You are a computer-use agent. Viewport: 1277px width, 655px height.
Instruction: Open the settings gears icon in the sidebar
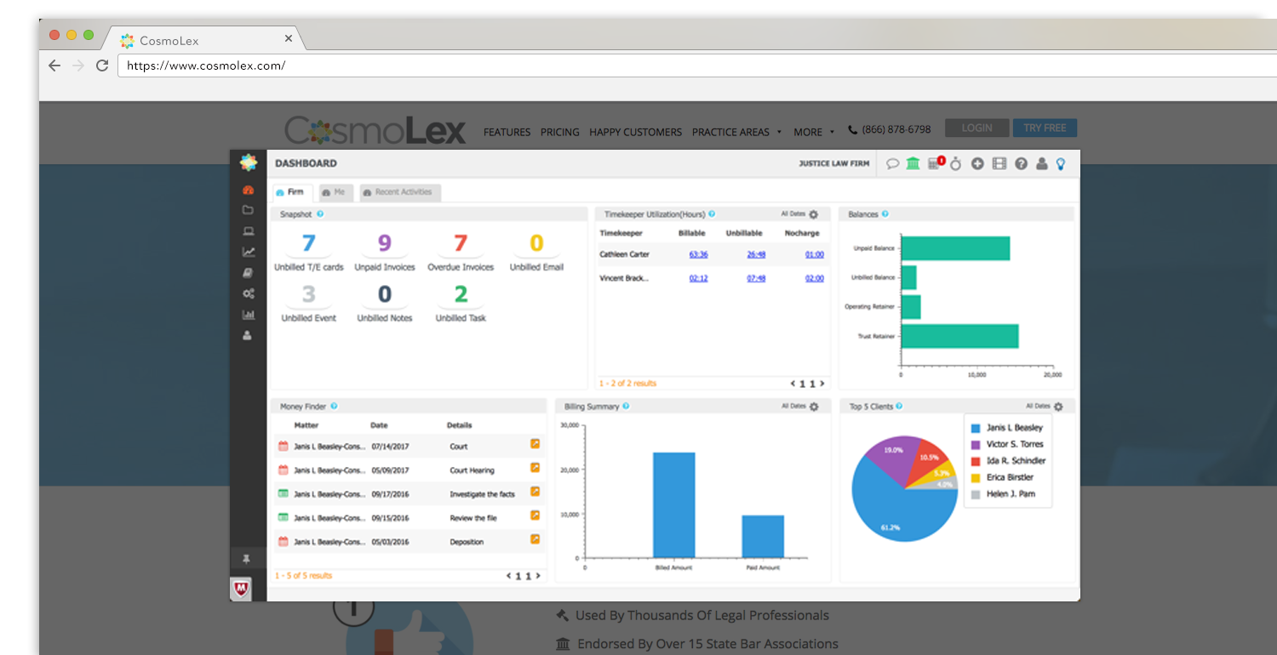pyautogui.click(x=248, y=293)
